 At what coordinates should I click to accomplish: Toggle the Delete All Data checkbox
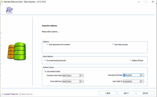click(131, 60)
